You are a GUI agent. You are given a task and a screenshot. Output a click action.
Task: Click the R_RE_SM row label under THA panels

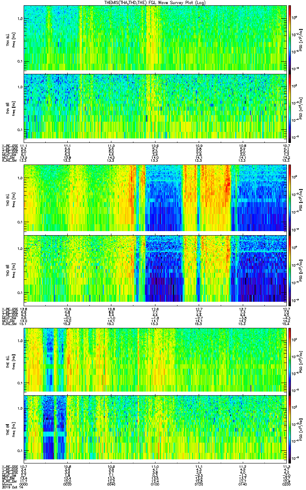9,160
